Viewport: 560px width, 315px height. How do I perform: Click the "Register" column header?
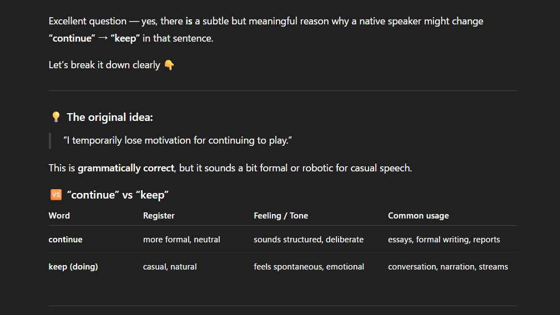click(159, 216)
